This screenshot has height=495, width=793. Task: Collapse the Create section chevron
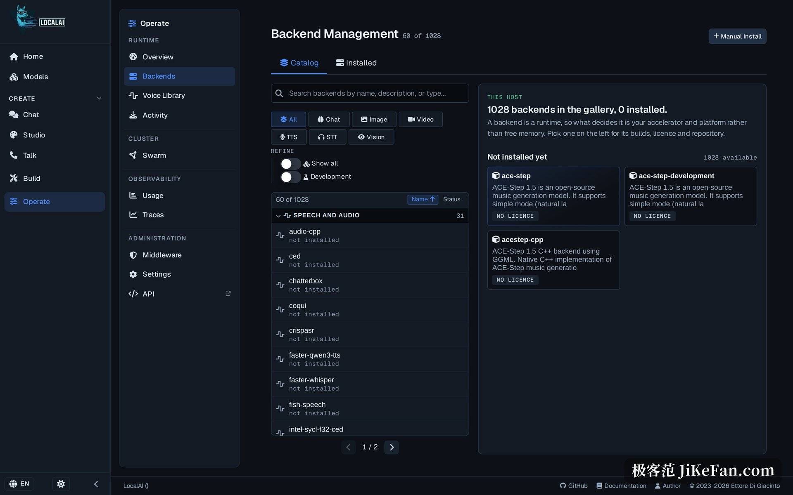(x=99, y=99)
